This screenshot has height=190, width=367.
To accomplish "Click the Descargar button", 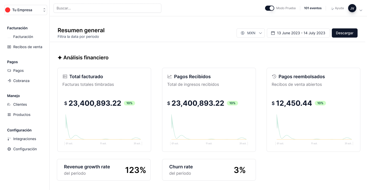I will tap(345, 33).
